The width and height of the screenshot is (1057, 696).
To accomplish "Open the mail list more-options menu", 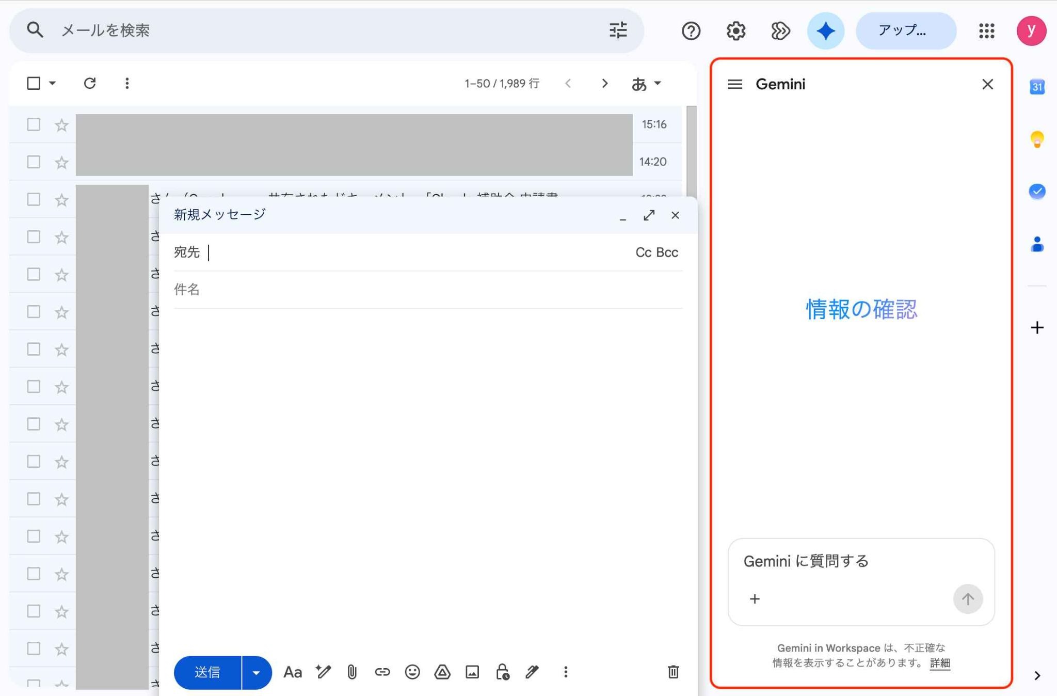I will pyautogui.click(x=127, y=83).
